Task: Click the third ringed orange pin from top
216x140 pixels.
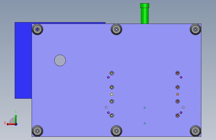Action: 178,101
